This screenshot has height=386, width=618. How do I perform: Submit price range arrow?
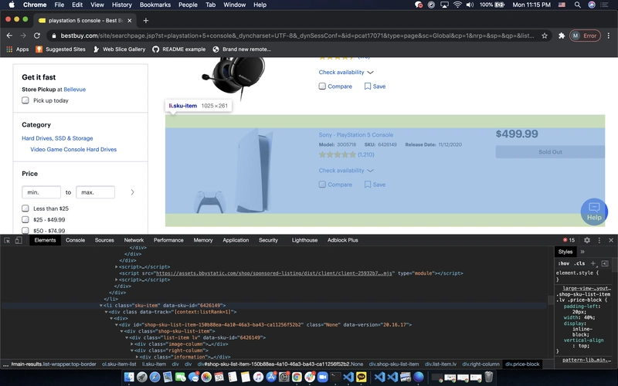[x=132, y=192]
